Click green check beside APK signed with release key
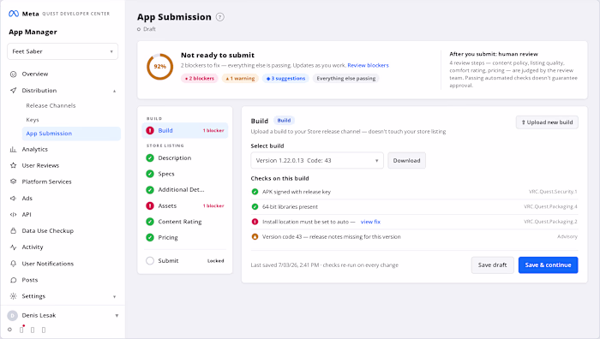The width and height of the screenshot is (600, 339). point(255,192)
